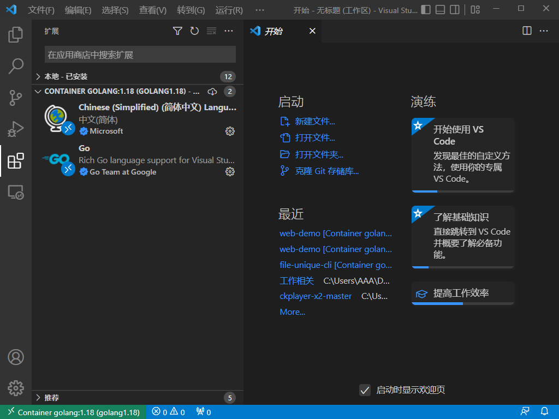The width and height of the screenshot is (559, 419).
Task: Open the Accounts icon in activity bar
Action: (x=16, y=357)
